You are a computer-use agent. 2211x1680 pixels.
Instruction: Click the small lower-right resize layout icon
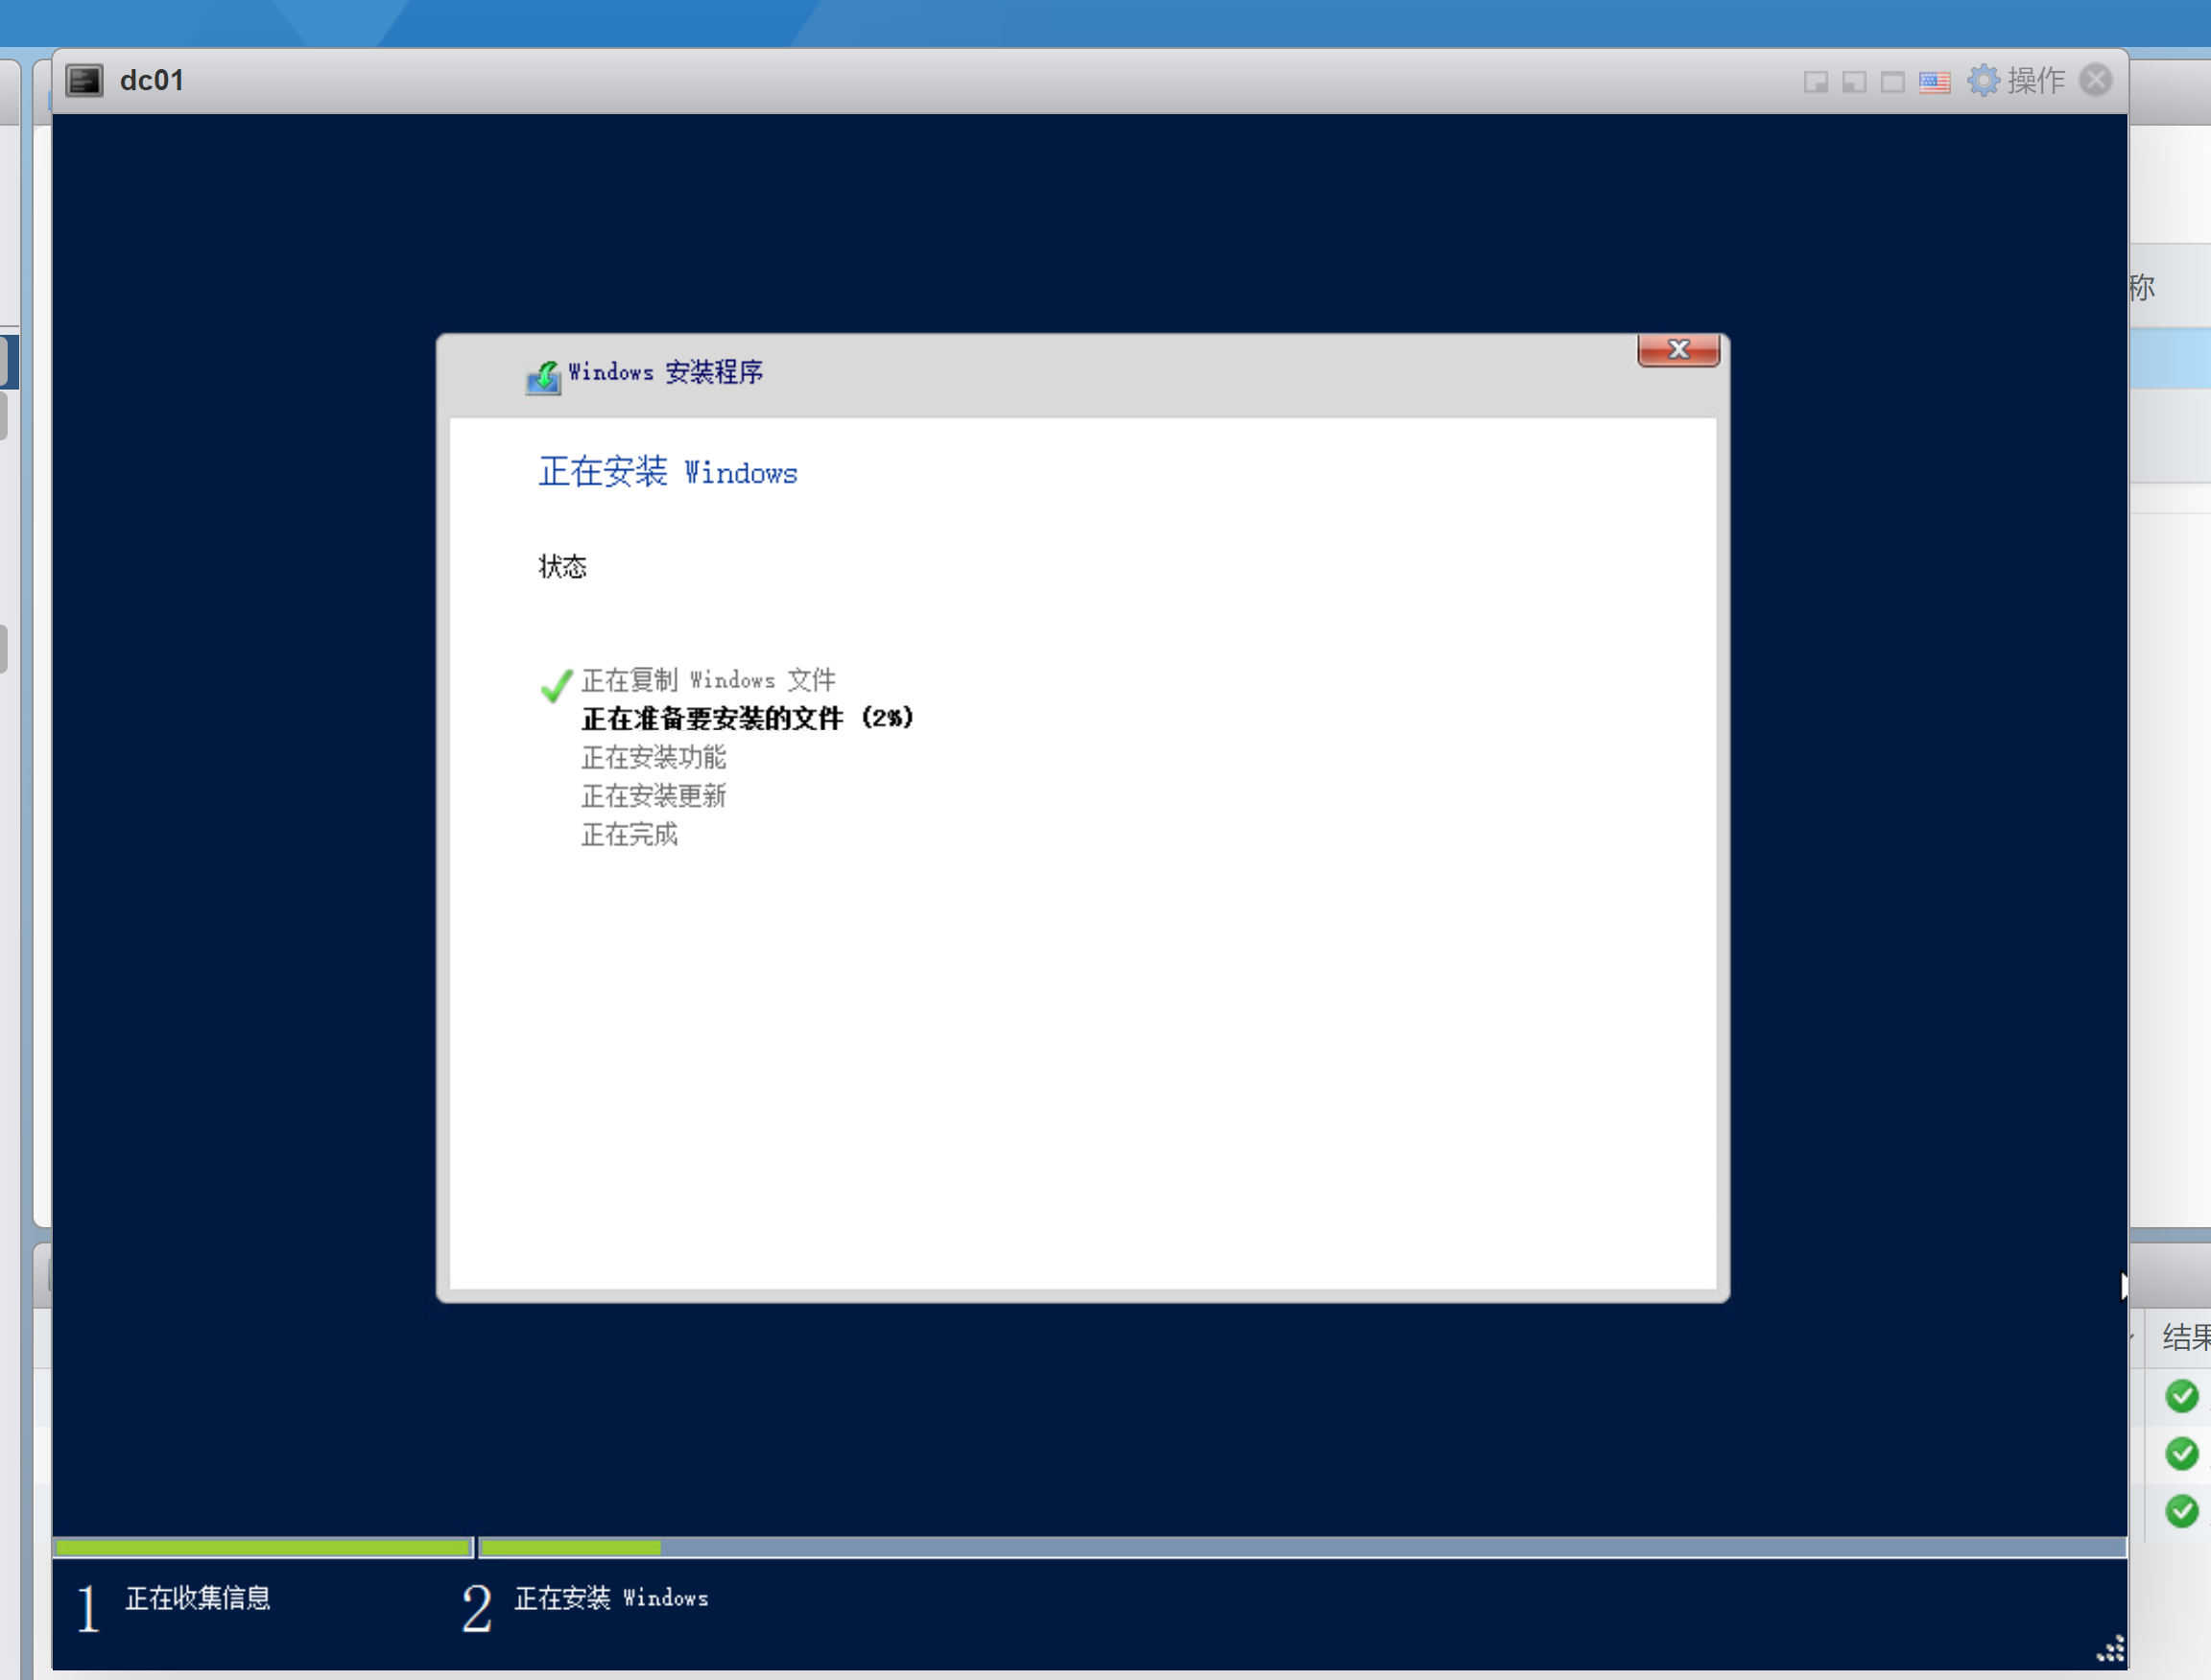[1815, 82]
